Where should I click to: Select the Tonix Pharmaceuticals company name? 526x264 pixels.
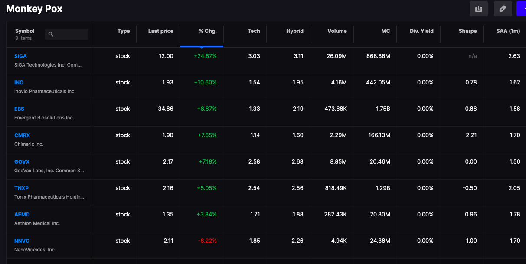[49, 197]
